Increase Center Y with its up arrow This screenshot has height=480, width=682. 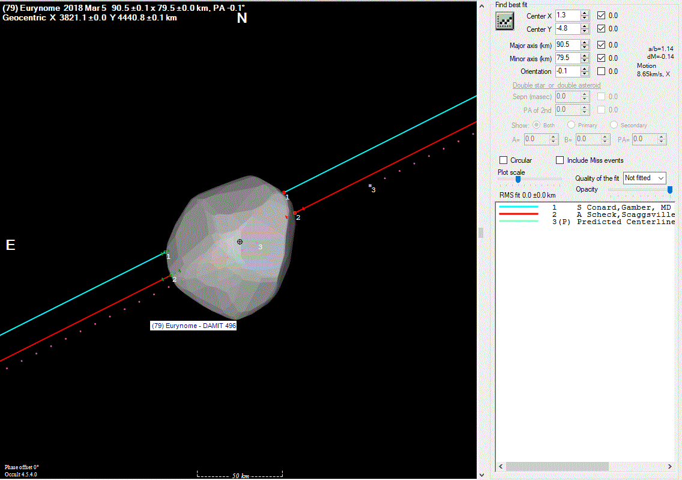[585, 26]
